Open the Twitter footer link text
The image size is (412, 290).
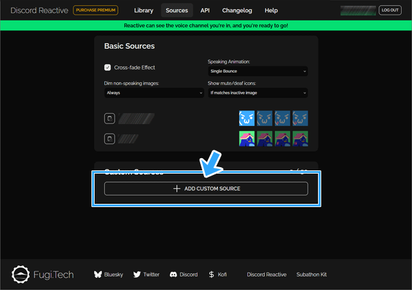click(x=151, y=275)
